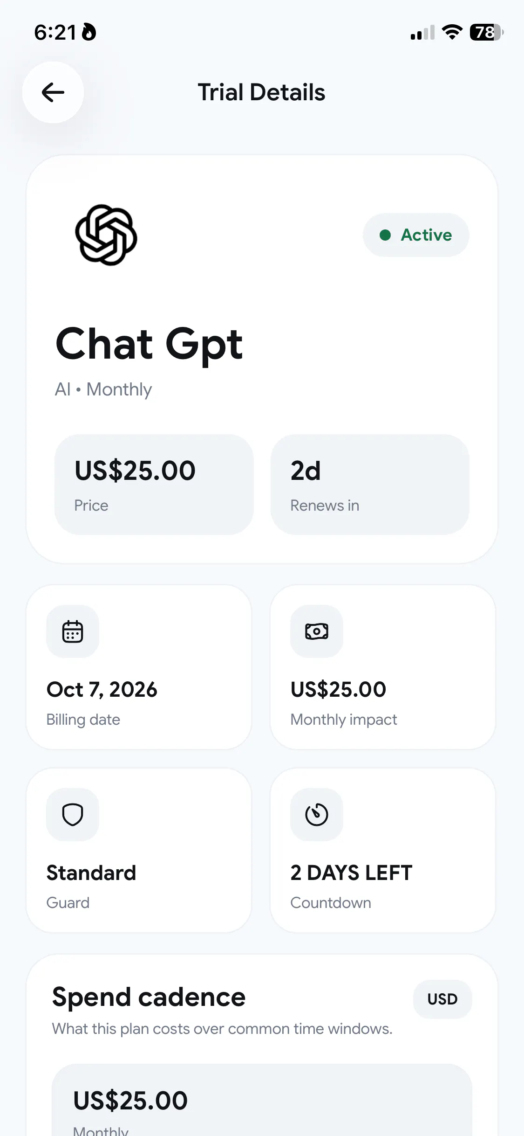Viewport: 524px width, 1136px height.
Task: Tap the Chat Gpt subscription title
Action: click(x=149, y=345)
